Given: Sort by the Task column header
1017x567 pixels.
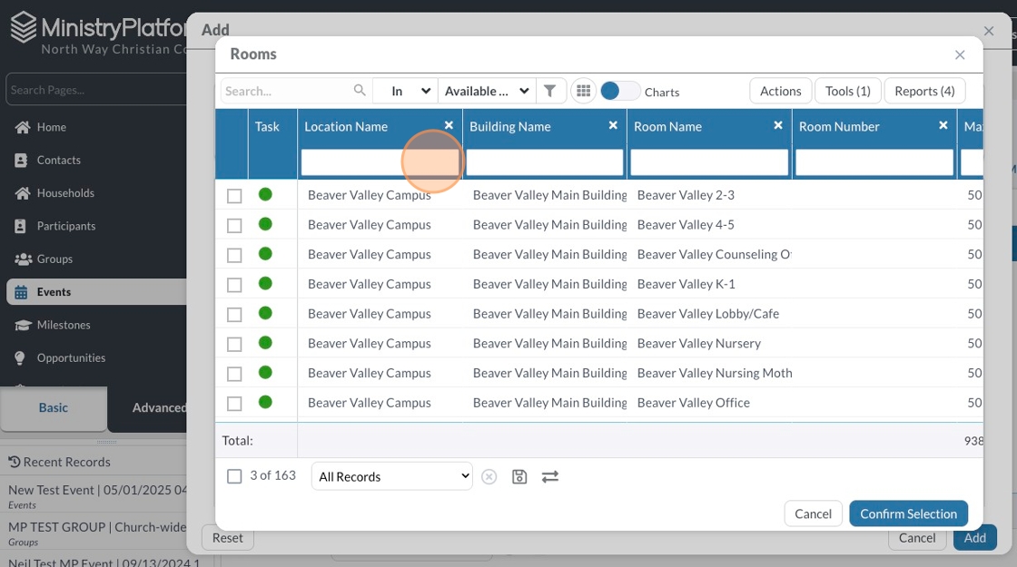Looking at the screenshot, I should coord(267,127).
